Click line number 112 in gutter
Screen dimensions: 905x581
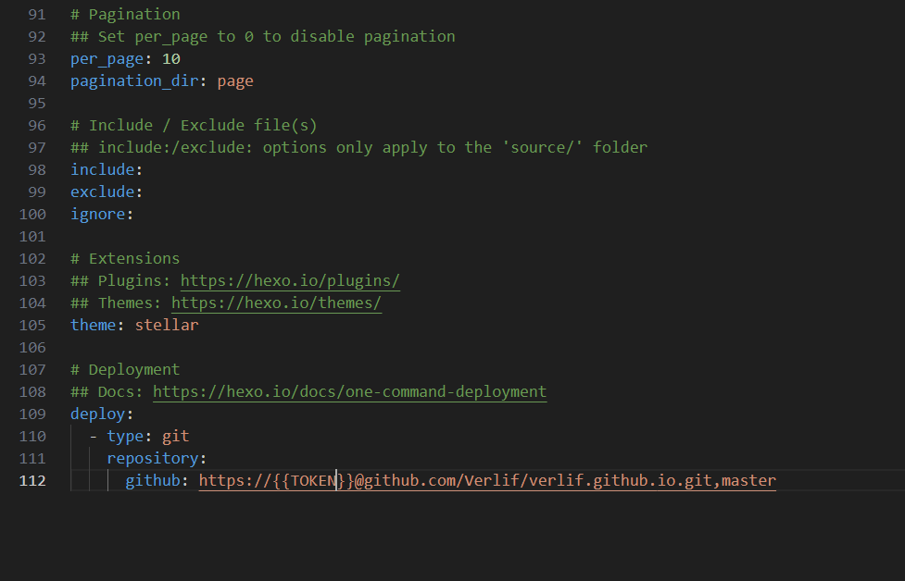(x=31, y=480)
